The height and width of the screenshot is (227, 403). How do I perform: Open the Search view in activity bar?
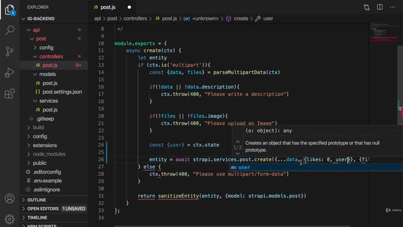pos(9,30)
